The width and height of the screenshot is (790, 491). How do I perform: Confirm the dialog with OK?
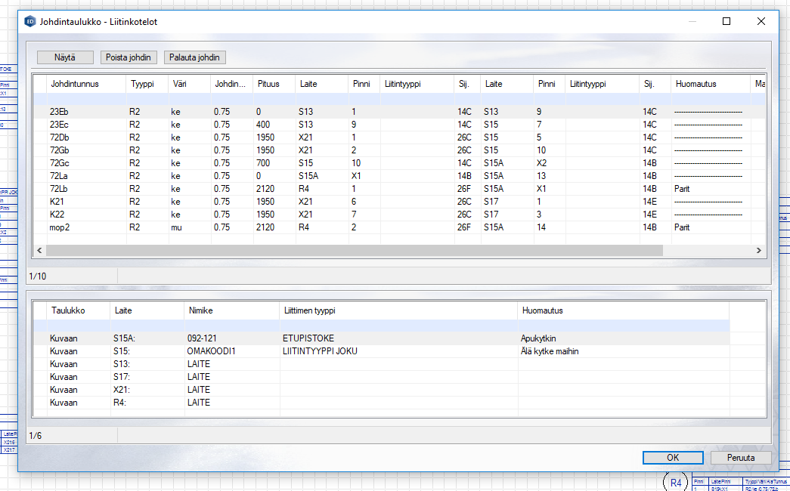pyautogui.click(x=672, y=458)
